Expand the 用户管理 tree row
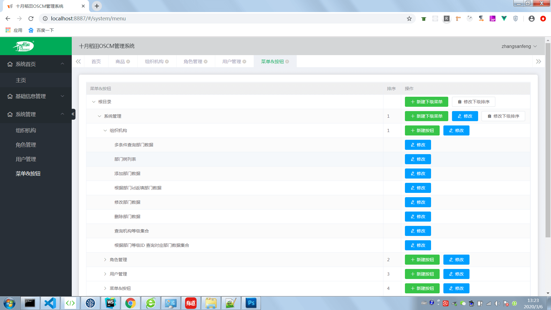Image resolution: width=551 pixels, height=310 pixels. pyautogui.click(x=105, y=274)
